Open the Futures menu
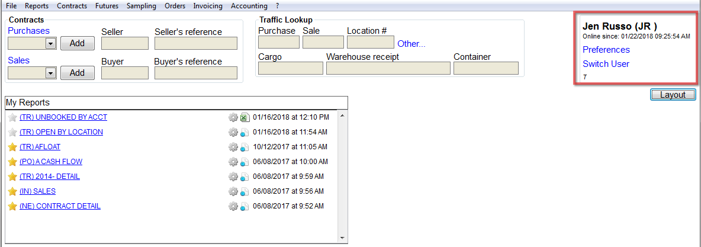The image size is (701, 247). tap(107, 6)
